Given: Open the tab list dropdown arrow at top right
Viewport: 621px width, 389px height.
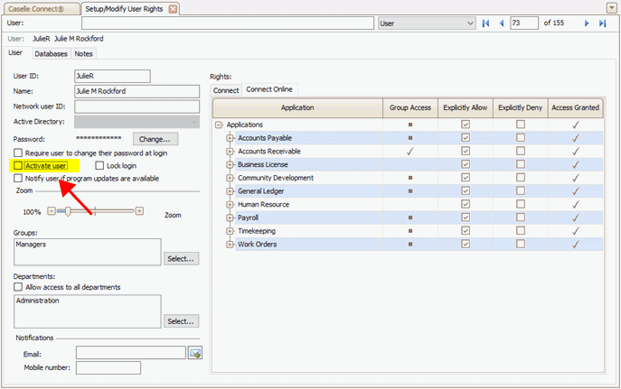Looking at the screenshot, I should point(611,8).
